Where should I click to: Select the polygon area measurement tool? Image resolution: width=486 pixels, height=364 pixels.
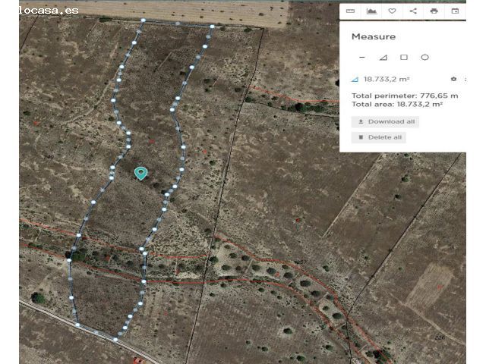tap(383, 58)
